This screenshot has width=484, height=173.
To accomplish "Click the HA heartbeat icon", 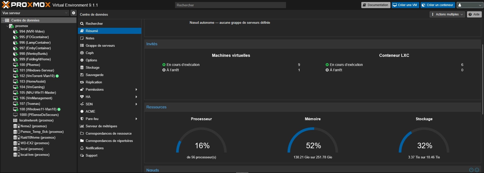I will point(82,97).
